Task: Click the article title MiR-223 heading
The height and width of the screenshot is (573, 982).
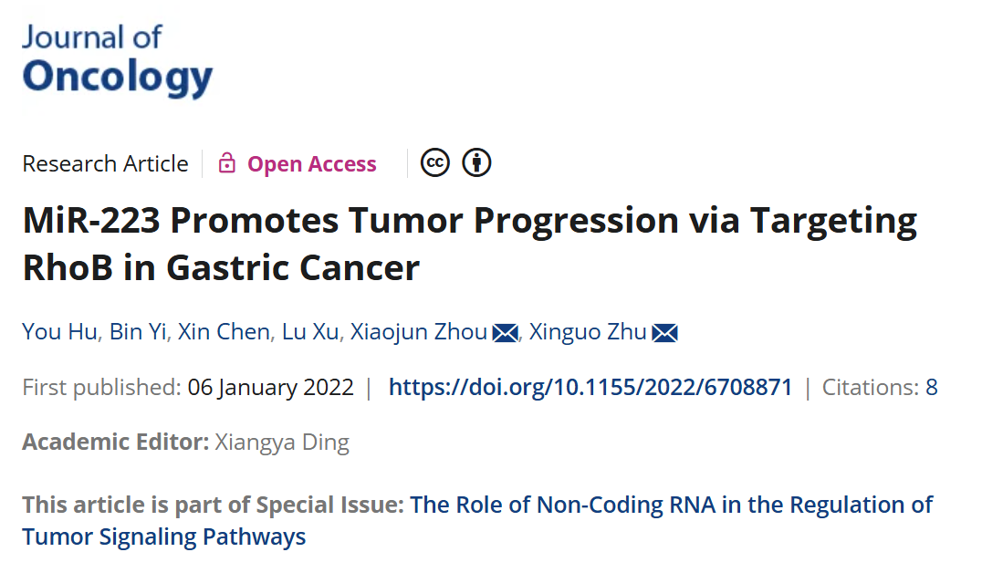Action: [470, 245]
